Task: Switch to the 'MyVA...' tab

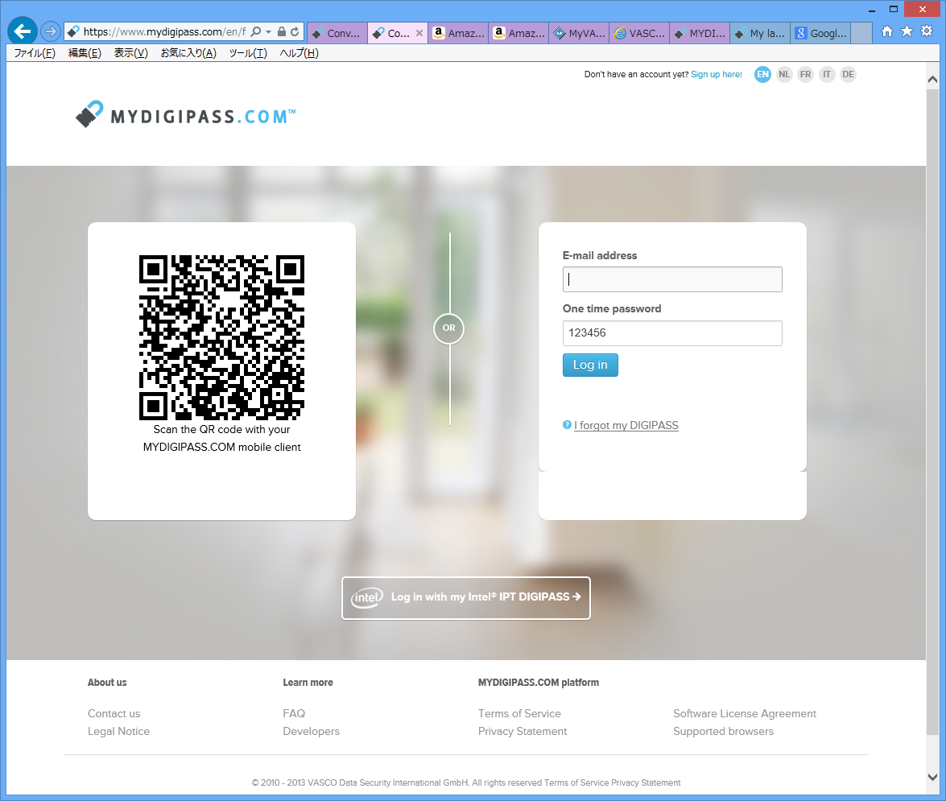Action: click(579, 33)
